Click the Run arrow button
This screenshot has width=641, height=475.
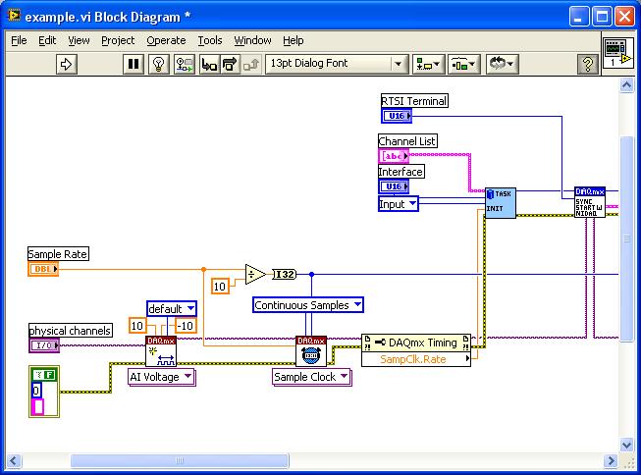[67, 64]
